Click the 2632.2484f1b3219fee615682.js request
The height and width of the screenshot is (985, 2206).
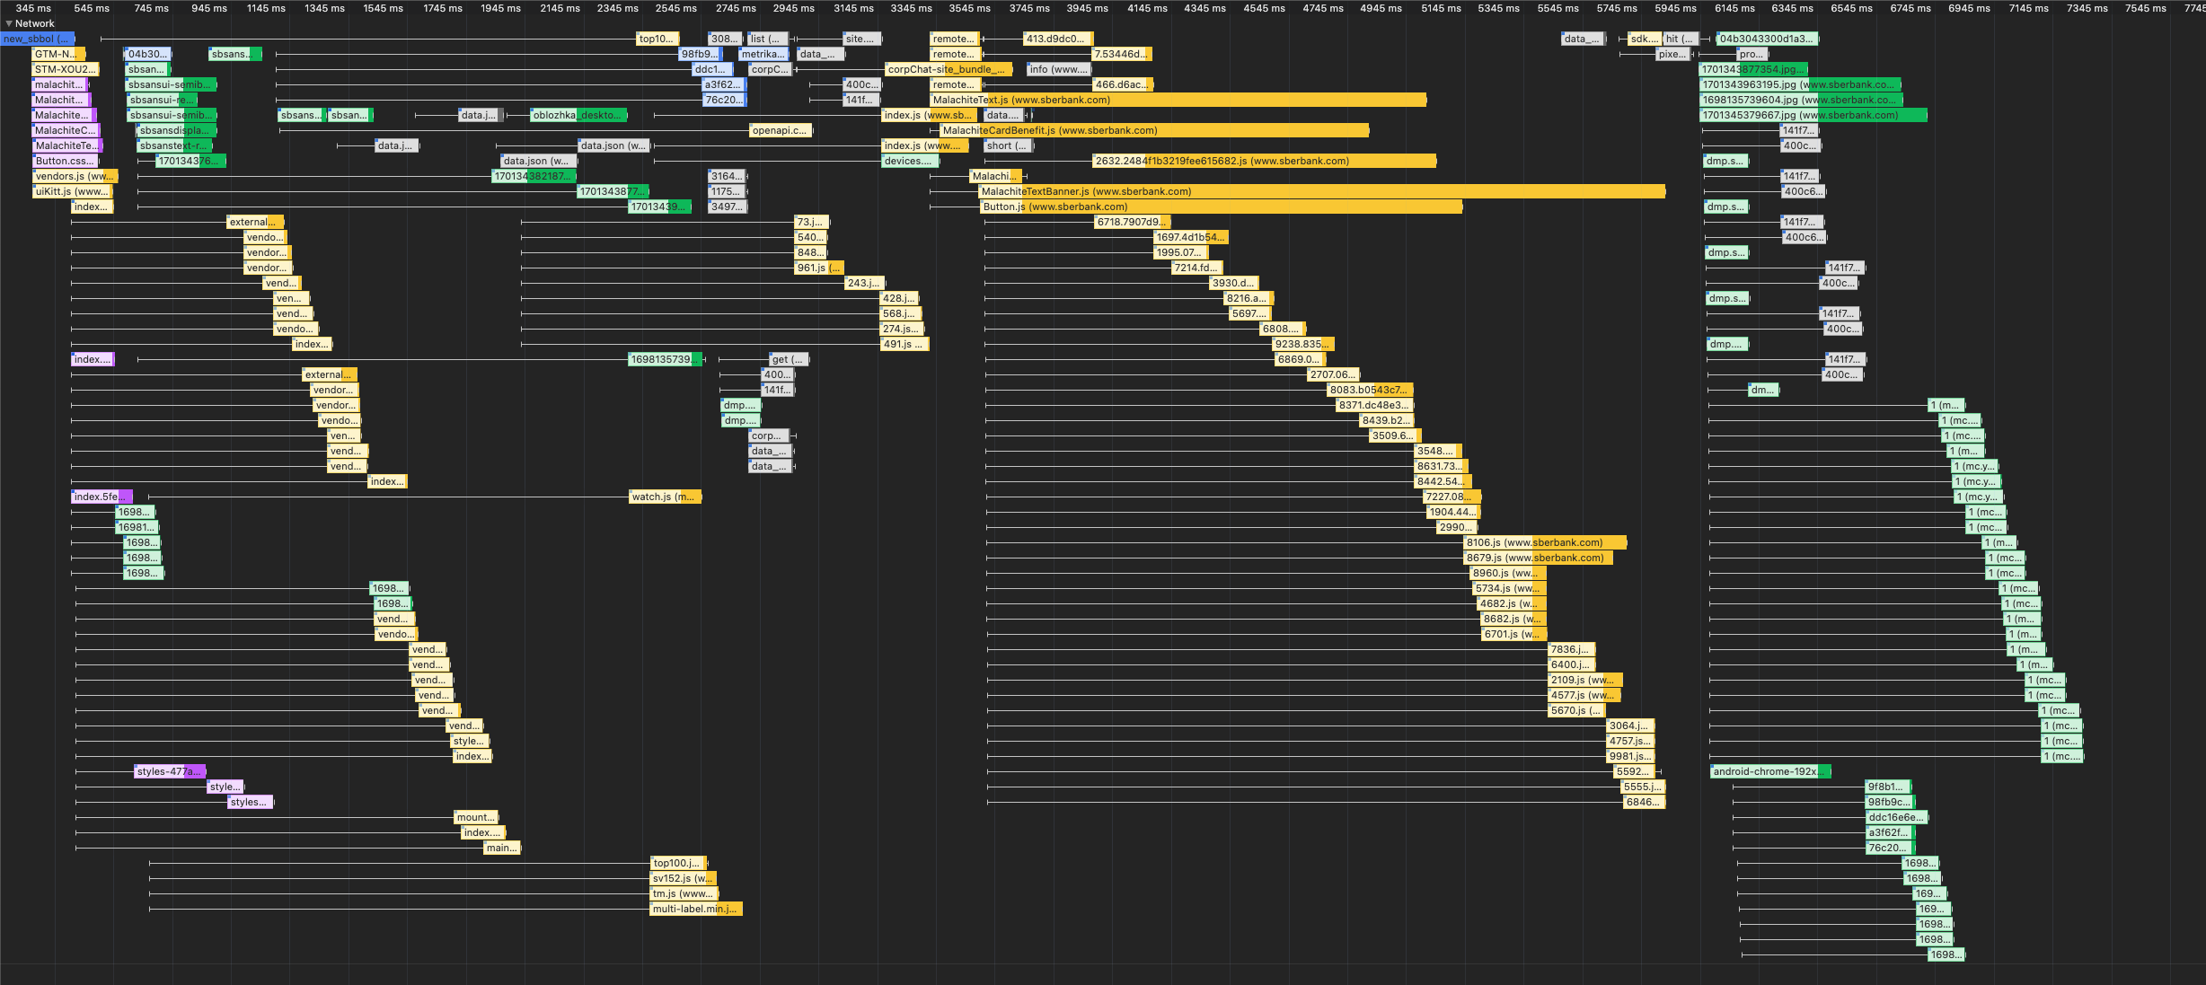(1262, 161)
